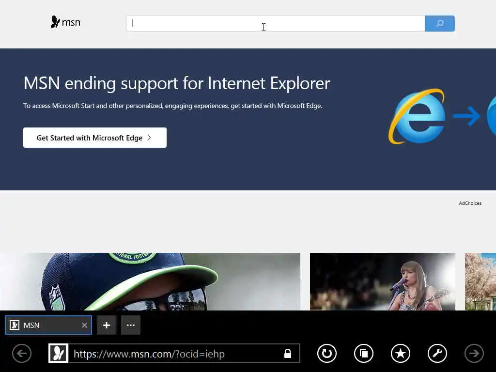Go forward with the forward arrow
496x372 pixels.
(474, 353)
